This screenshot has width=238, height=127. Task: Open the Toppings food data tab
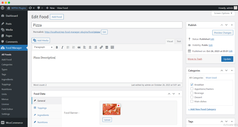[47, 108]
